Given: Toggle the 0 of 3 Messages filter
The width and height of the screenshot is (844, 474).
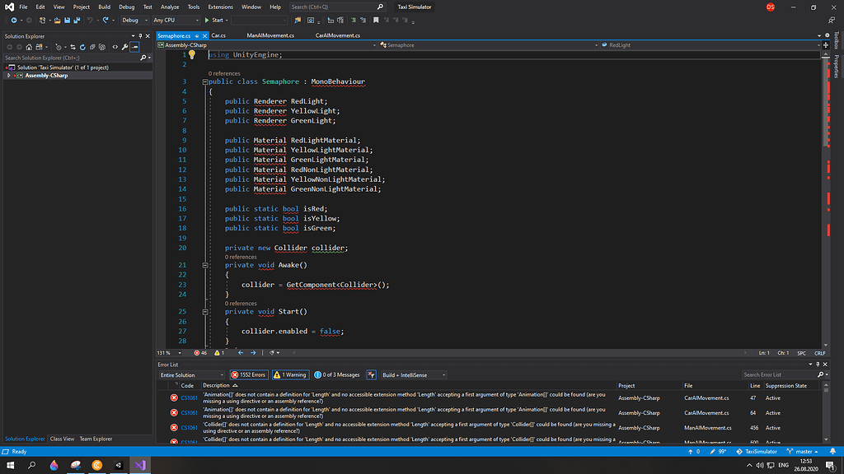Looking at the screenshot, I should click(340, 374).
